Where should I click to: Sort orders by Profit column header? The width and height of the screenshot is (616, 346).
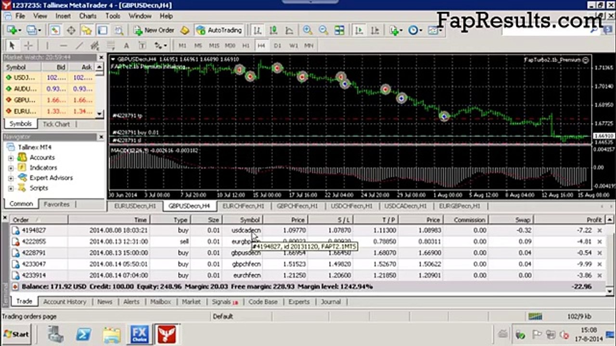(570, 220)
